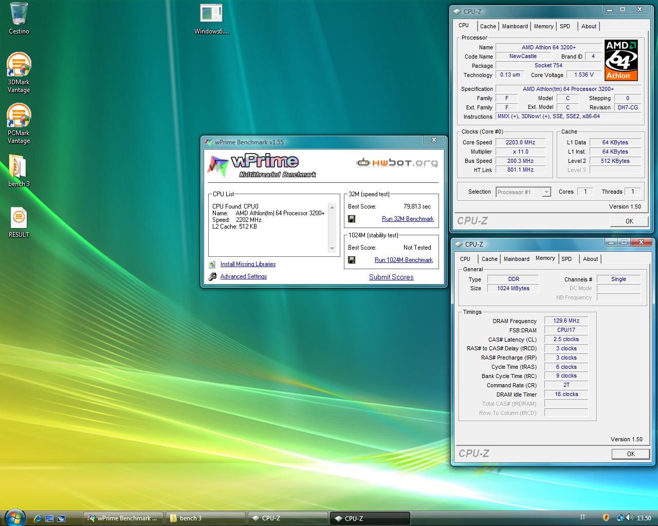658x526 pixels.
Task: Click Run 32M Benchmark link
Action: (x=408, y=219)
